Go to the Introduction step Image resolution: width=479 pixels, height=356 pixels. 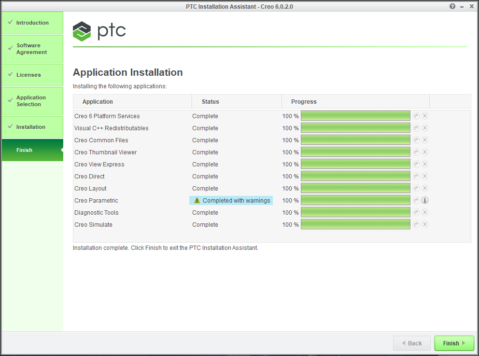(x=32, y=23)
